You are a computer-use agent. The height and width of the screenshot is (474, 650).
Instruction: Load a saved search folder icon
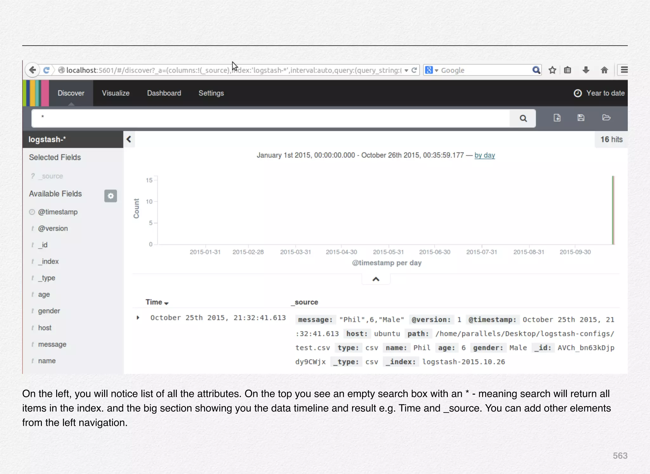tap(606, 118)
